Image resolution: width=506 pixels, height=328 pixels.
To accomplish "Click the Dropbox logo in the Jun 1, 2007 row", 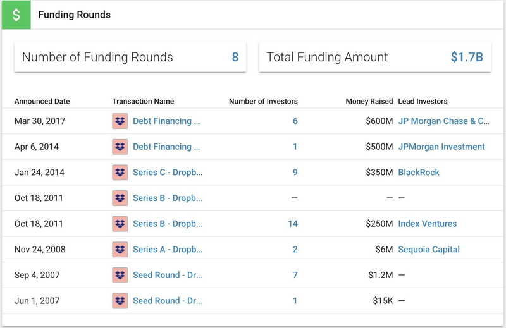I will (x=120, y=301).
